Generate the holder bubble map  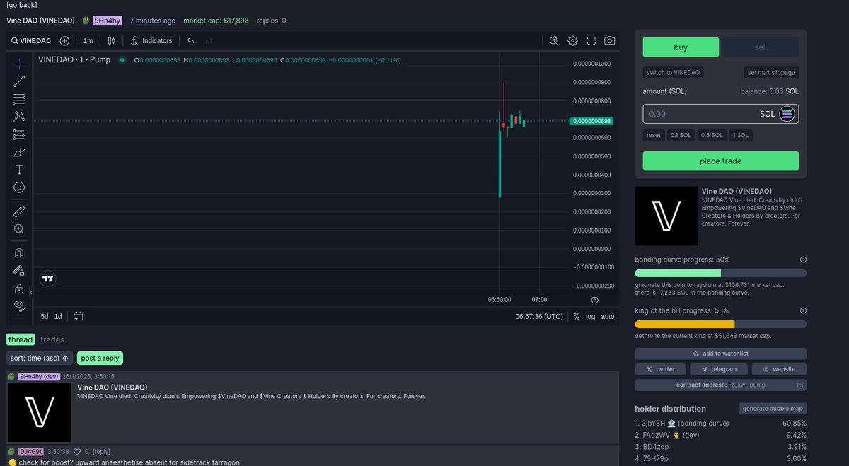point(773,409)
